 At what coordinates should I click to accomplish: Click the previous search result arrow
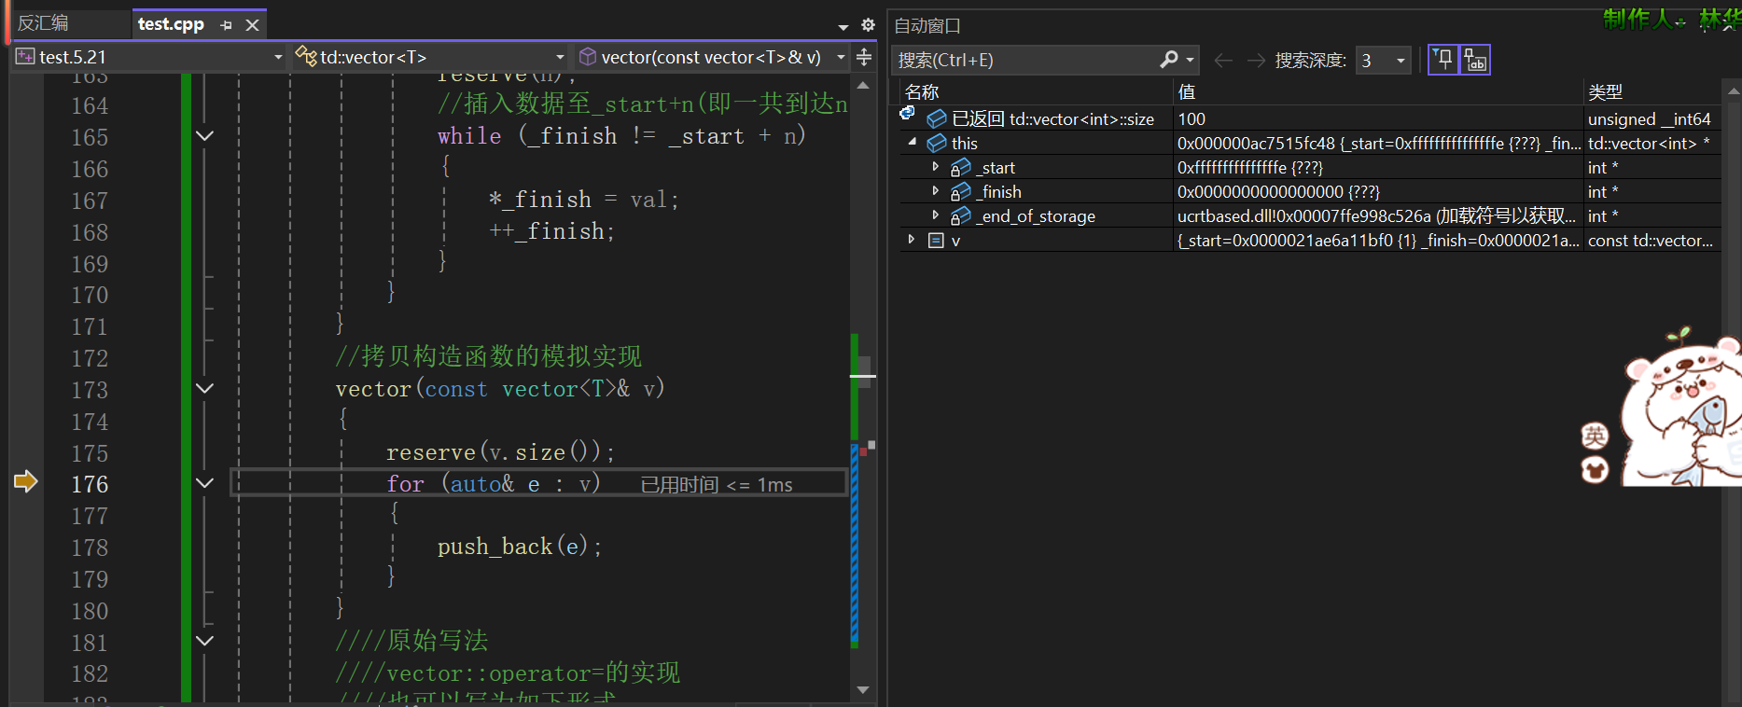tap(1223, 61)
